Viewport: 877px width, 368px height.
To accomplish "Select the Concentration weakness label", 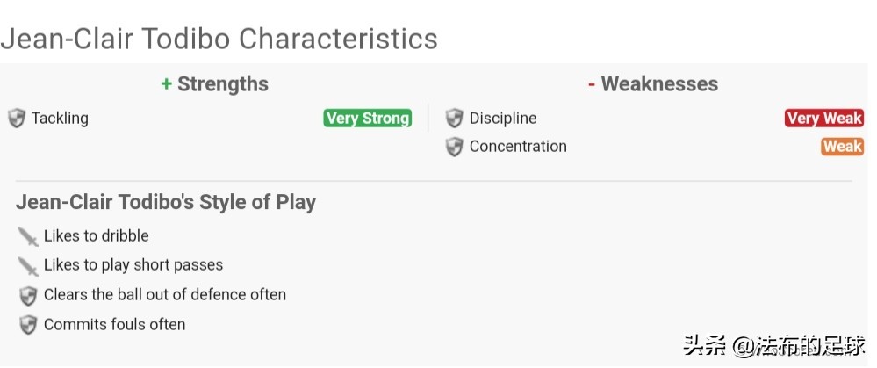I will (x=518, y=147).
